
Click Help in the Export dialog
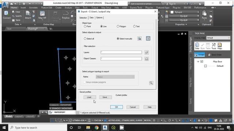tap(150, 107)
